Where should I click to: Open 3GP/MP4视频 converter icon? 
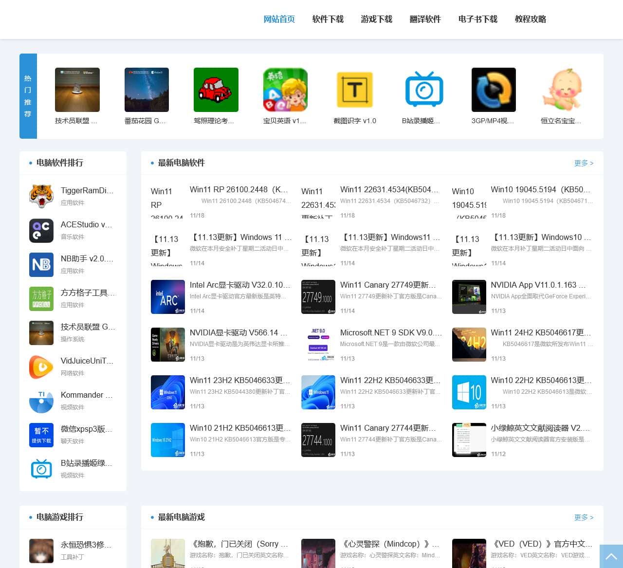point(494,90)
